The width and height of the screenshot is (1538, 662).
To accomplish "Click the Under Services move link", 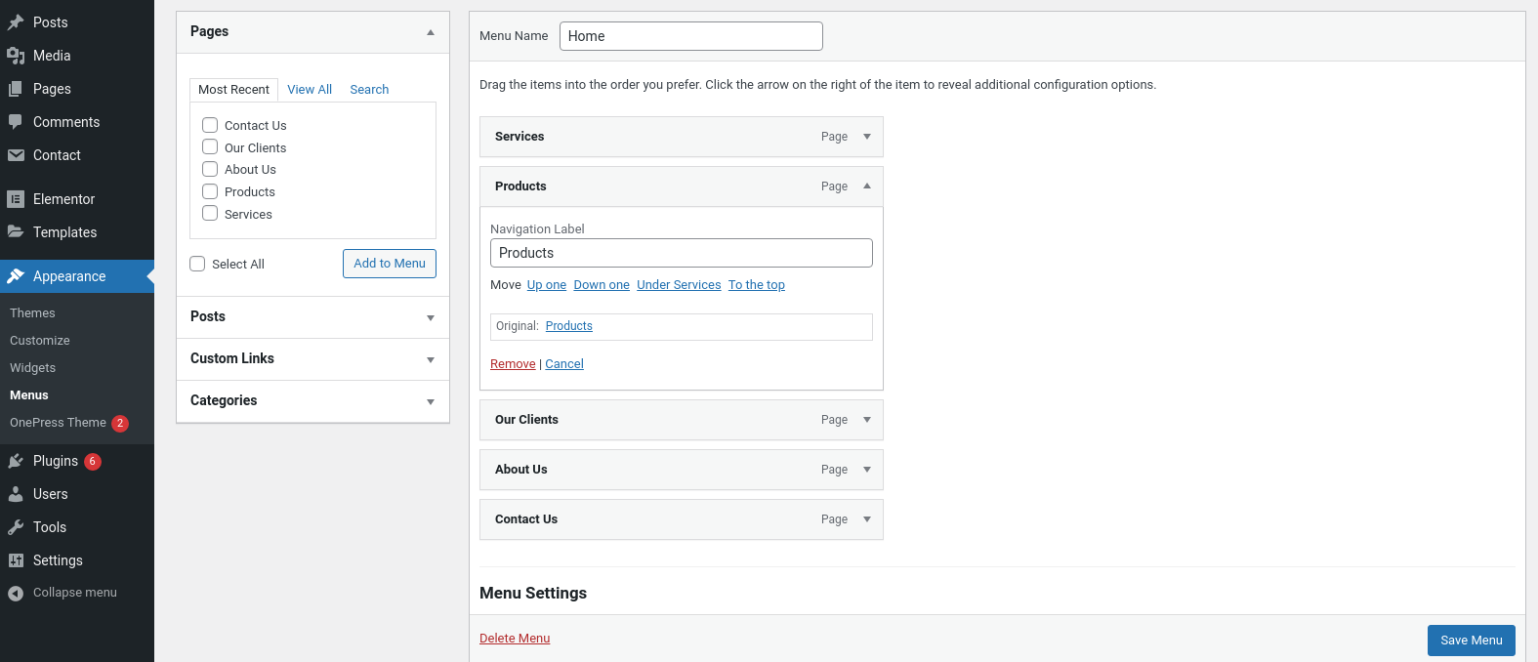I will (679, 285).
